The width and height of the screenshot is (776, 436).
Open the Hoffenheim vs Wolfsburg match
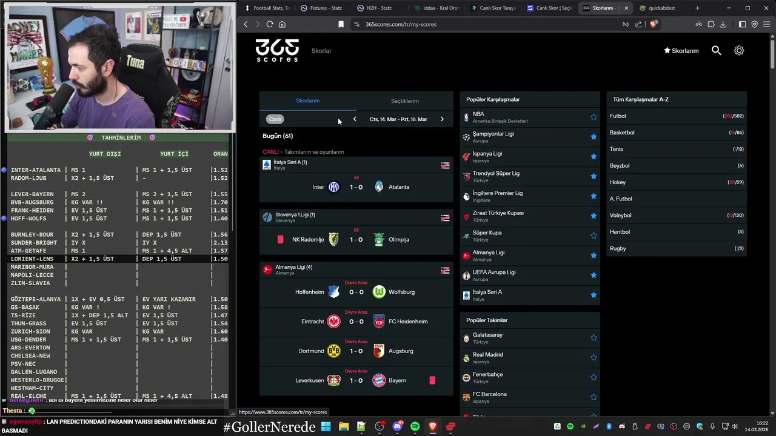[356, 292]
